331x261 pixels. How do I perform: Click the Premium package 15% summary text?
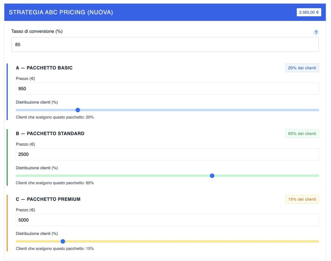(55, 249)
